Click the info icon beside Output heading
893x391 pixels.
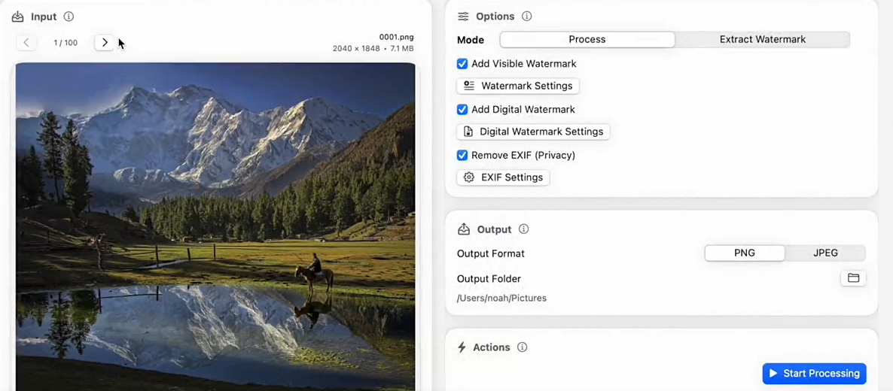[524, 229]
